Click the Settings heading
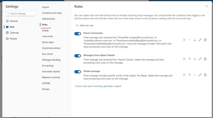213x118 pixels. [12, 6]
